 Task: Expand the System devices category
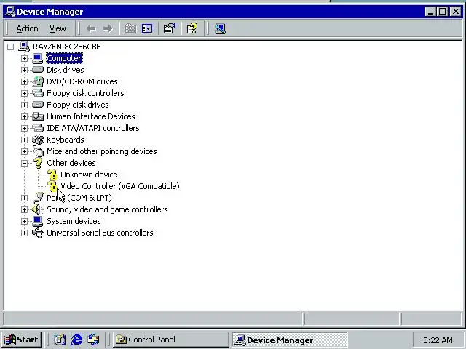coord(24,221)
